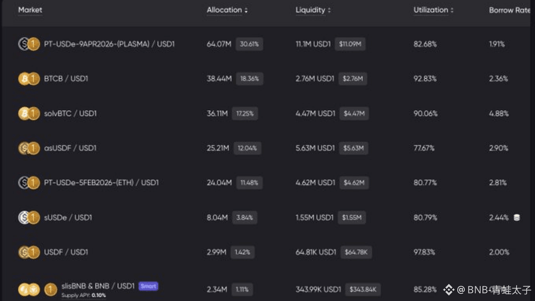Click the USDF / USD1 token pair icon
The image size is (535, 301).
tap(29, 252)
